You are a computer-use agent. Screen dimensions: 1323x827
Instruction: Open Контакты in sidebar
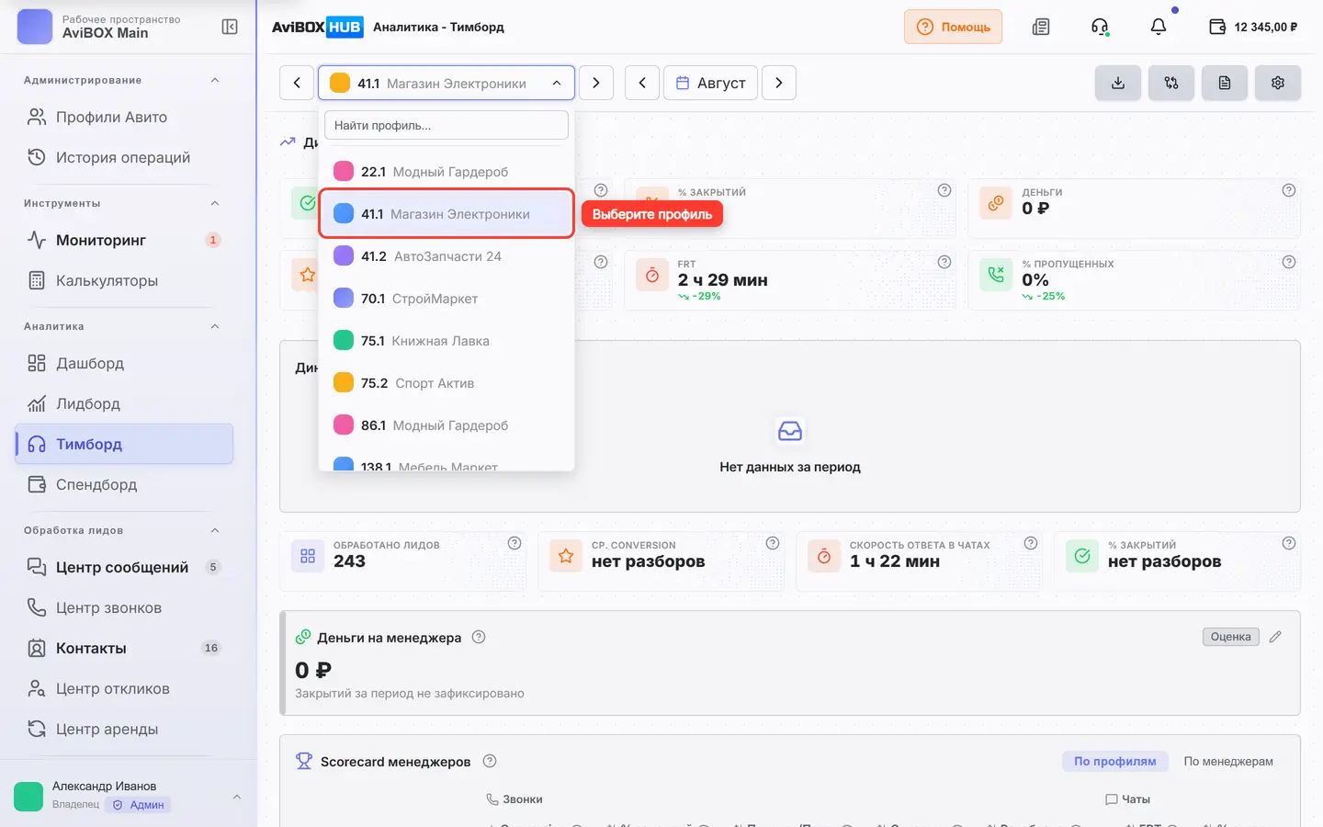pyautogui.click(x=124, y=648)
